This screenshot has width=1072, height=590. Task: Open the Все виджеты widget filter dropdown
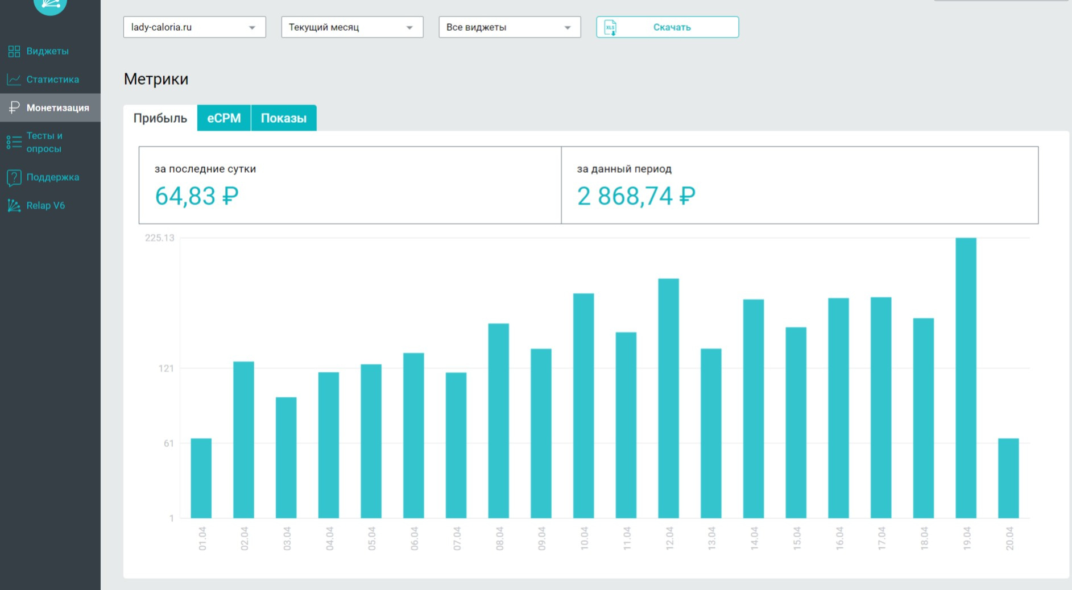(510, 27)
